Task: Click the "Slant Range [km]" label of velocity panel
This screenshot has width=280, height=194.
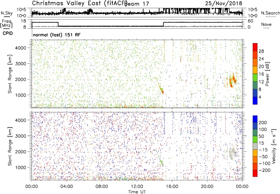Action: point(10,146)
